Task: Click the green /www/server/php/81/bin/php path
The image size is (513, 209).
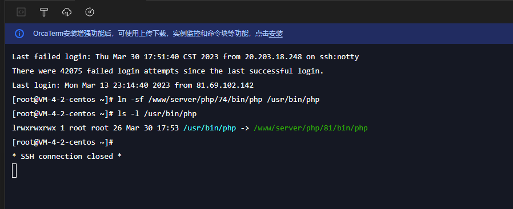Action: coord(310,128)
